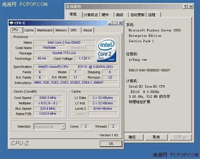The height and width of the screenshot is (159, 200).
Task: Click the Service Pack 1 text
Action: point(141,41)
